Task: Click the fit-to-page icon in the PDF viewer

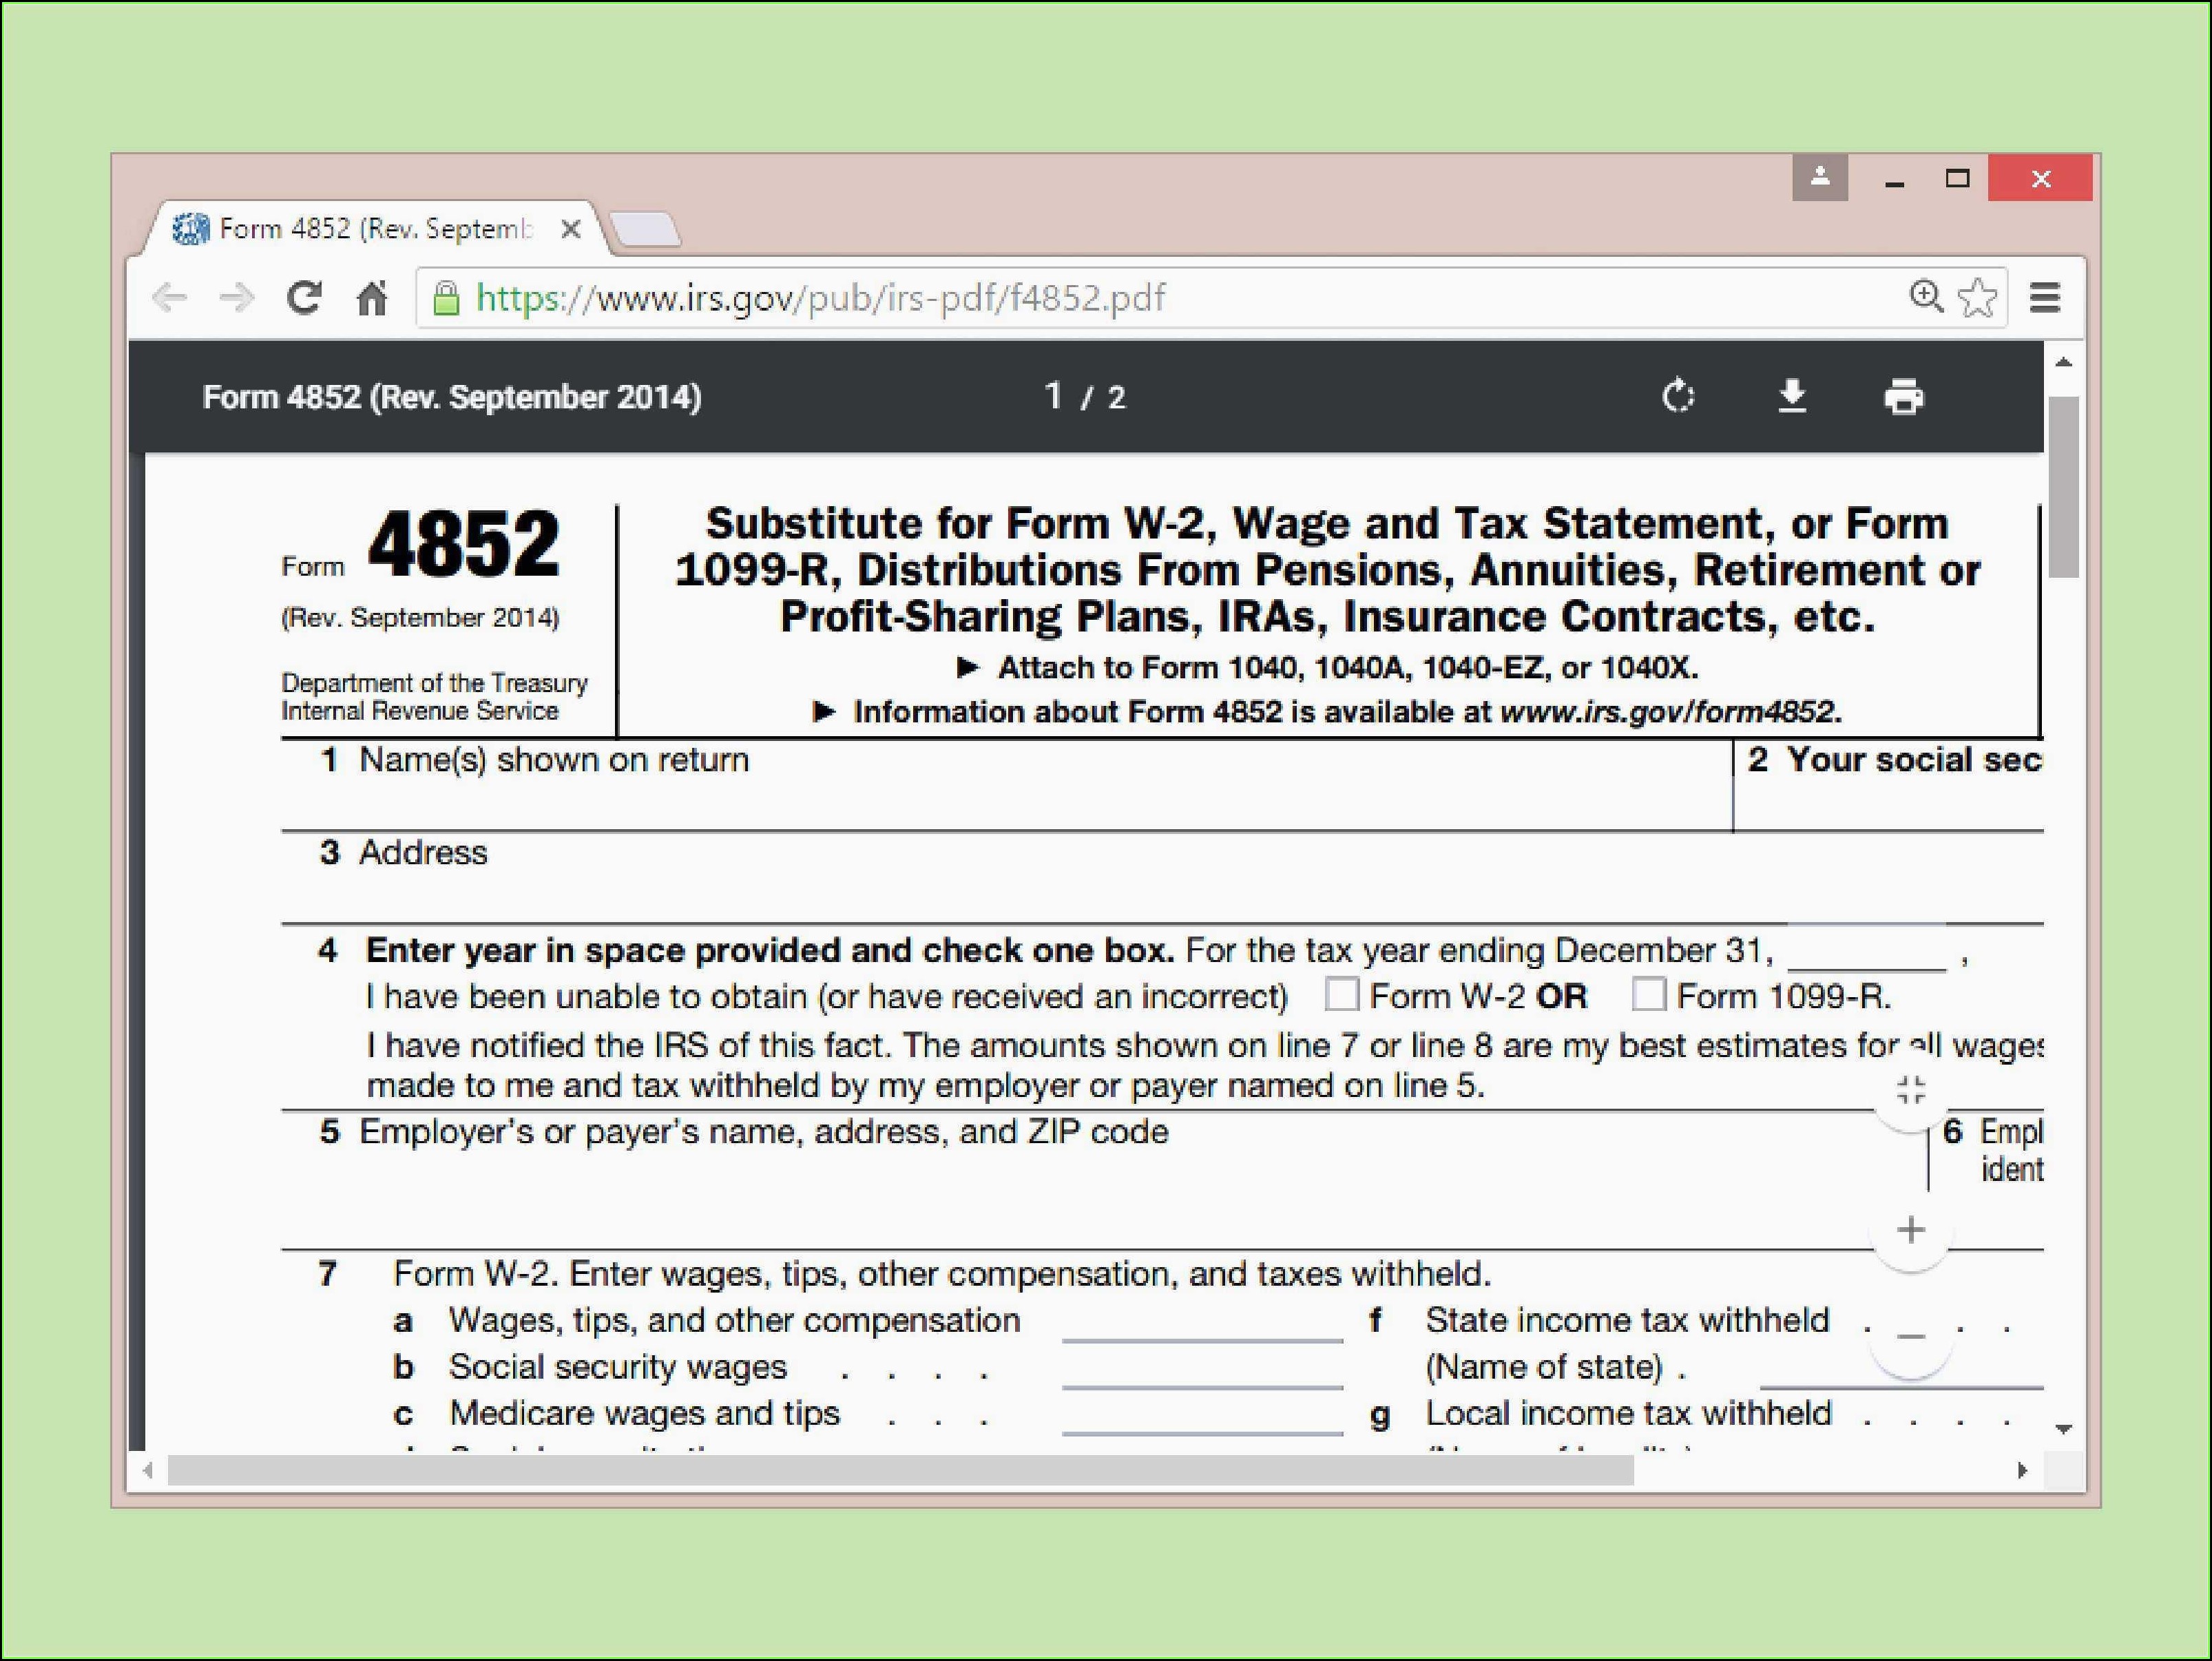Action: 1911,1090
